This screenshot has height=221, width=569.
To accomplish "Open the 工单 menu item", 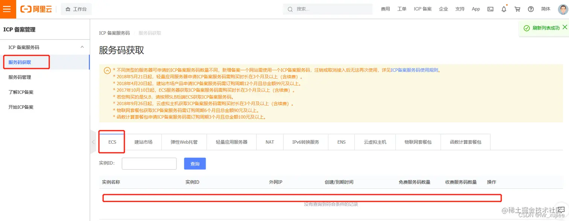I will click(x=402, y=9).
